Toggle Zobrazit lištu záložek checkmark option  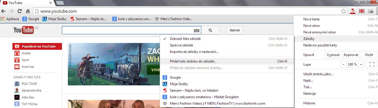227,39
